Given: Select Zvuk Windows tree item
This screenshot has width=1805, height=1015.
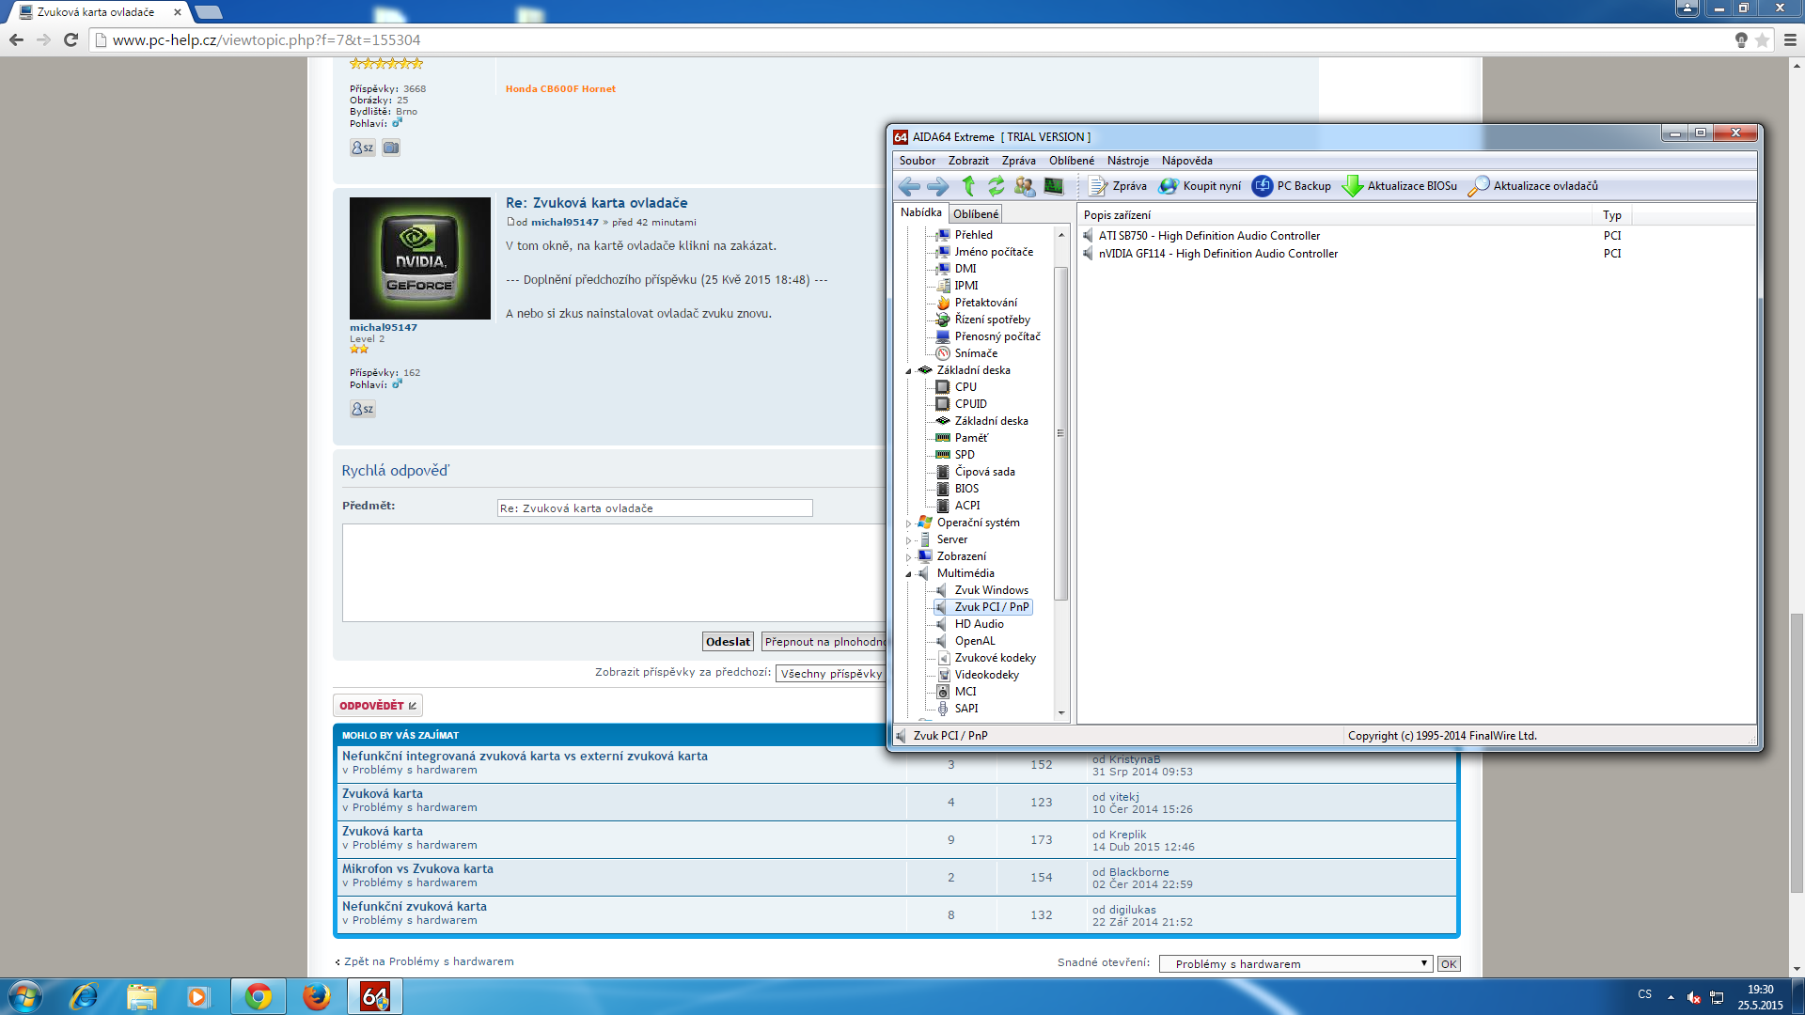Looking at the screenshot, I should coord(991,590).
